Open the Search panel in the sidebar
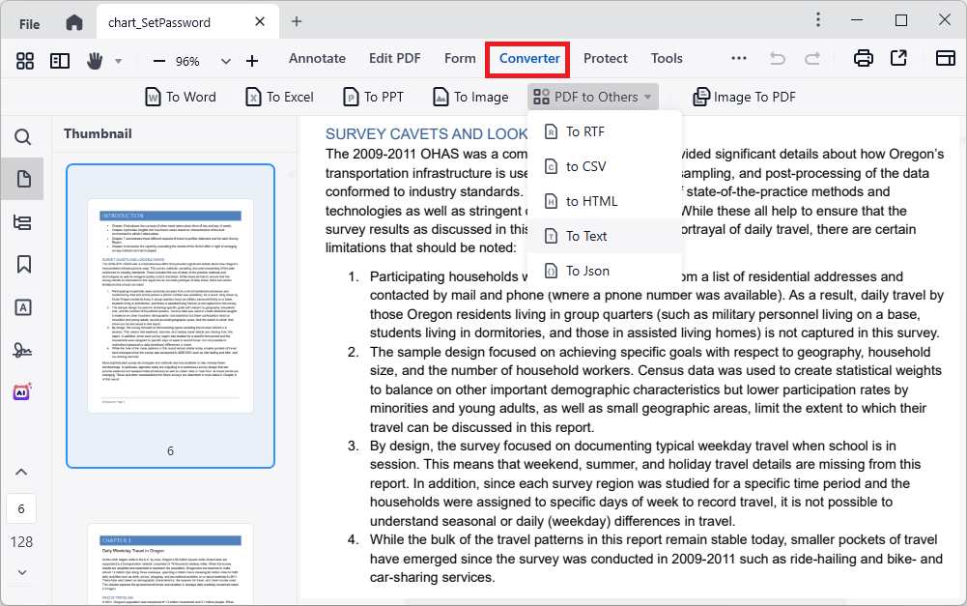Viewport: 967px width, 606px height. (x=23, y=137)
